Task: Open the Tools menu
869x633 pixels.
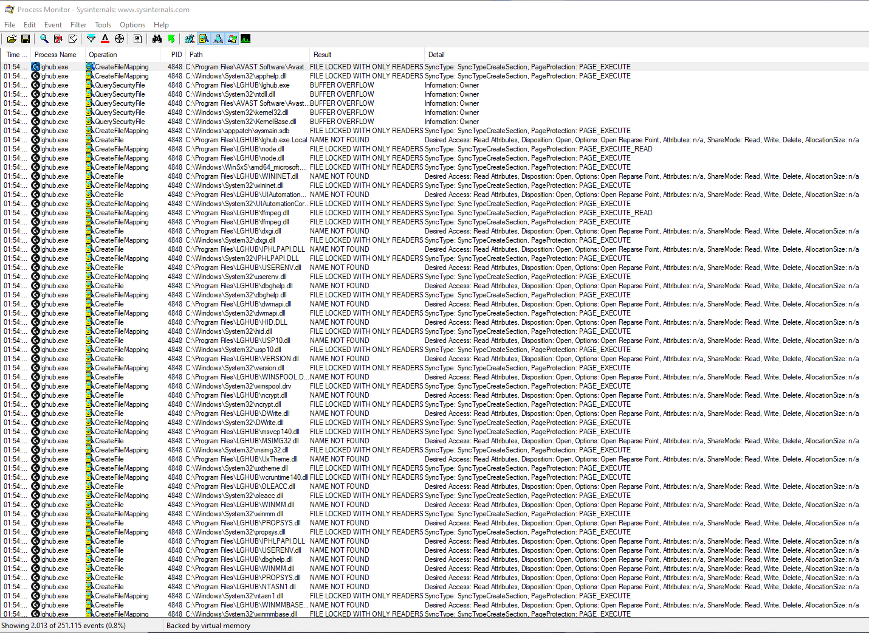Action: click(103, 25)
